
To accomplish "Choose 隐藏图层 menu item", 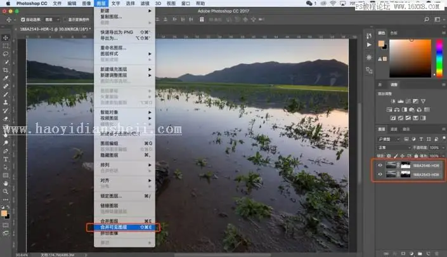I will [124, 155].
